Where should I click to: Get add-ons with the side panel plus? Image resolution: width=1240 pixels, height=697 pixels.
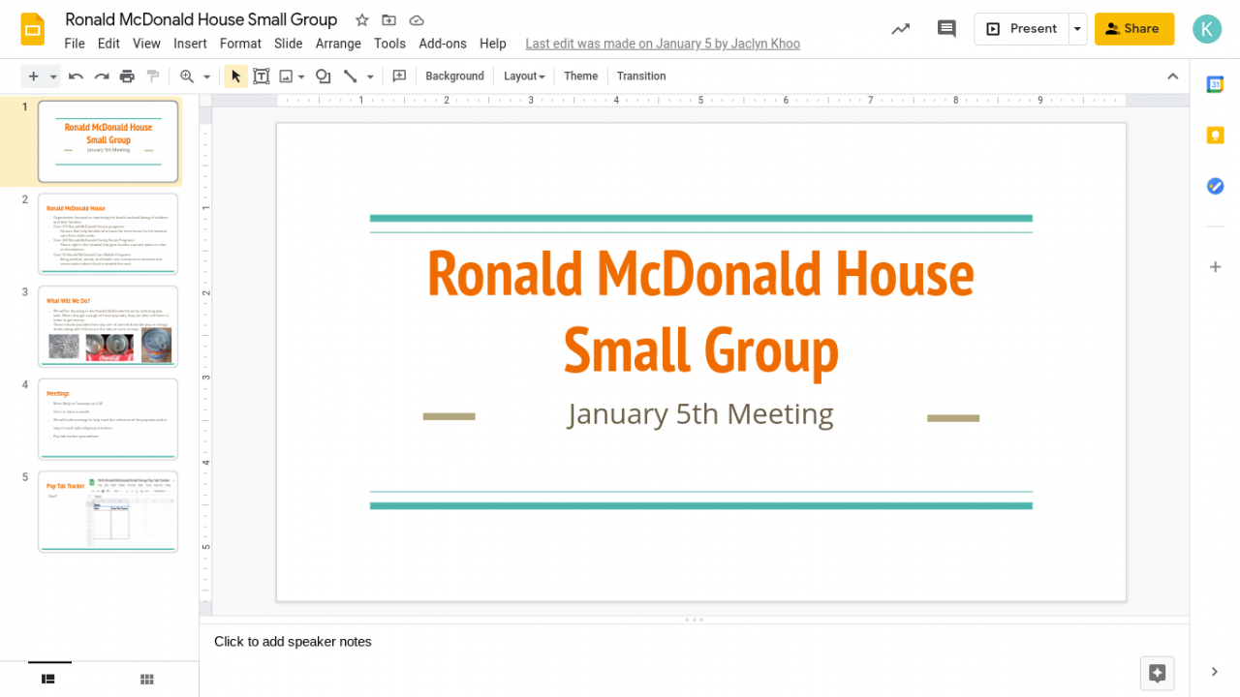click(1215, 266)
